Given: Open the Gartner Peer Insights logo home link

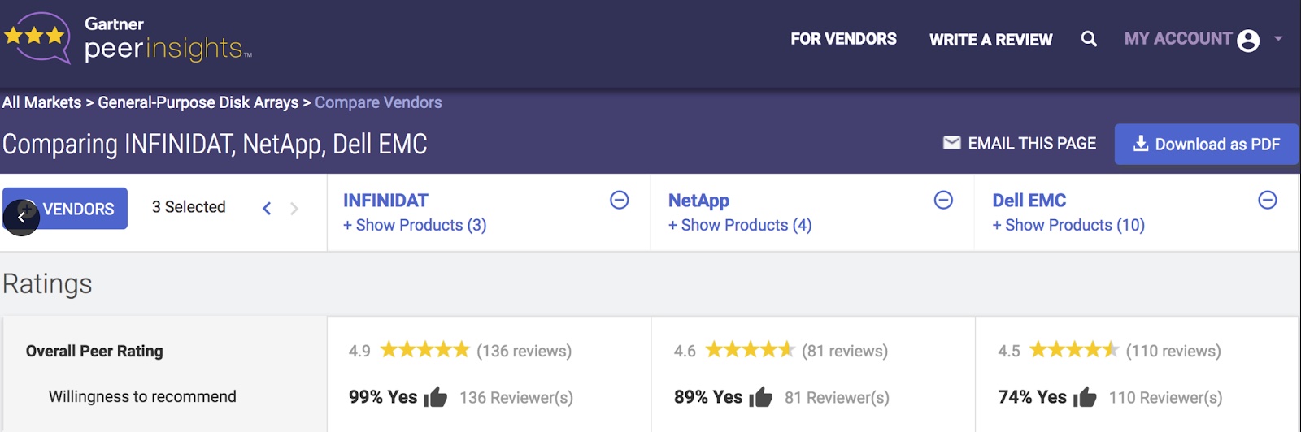Looking at the screenshot, I should 128,38.
